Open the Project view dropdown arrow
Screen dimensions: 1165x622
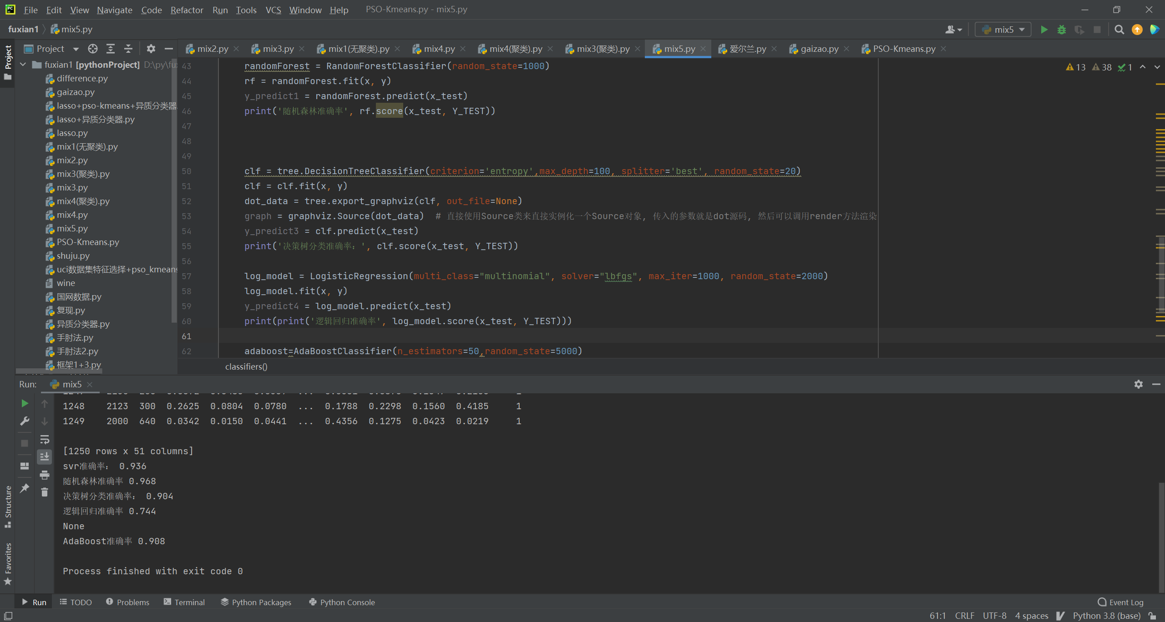tap(76, 49)
